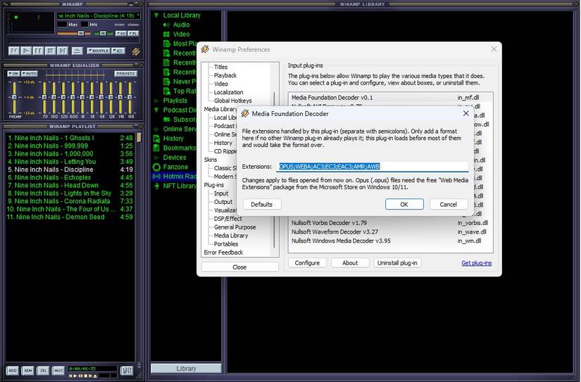Click the About button in Preferences
The width and height of the screenshot is (581, 382).
pos(350,263)
